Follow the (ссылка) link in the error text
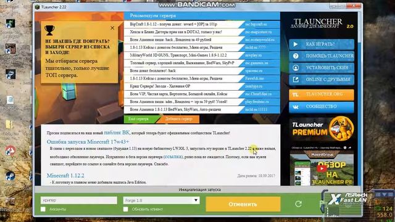This screenshot has height=222, width=395. (173, 157)
